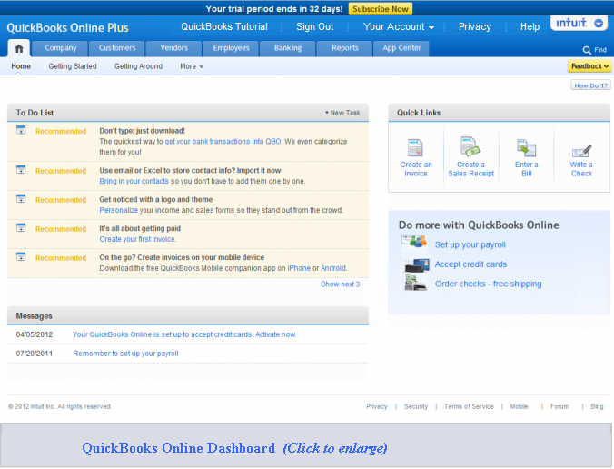Select Getting Around sub-navigation item

(138, 66)
